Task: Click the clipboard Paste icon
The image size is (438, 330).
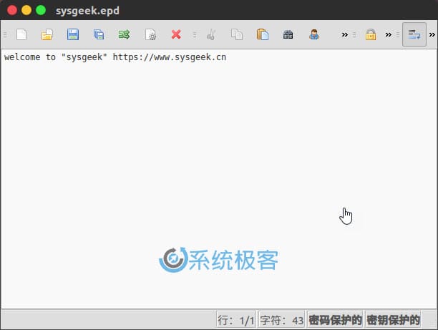Action: coord(262,34)
